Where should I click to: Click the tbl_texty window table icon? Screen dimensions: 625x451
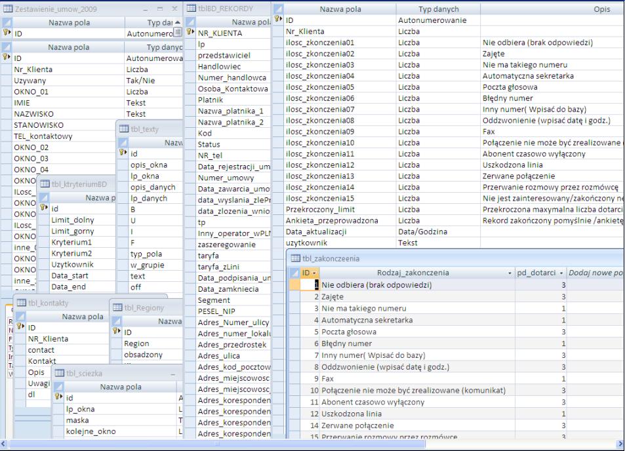point(124,128)
